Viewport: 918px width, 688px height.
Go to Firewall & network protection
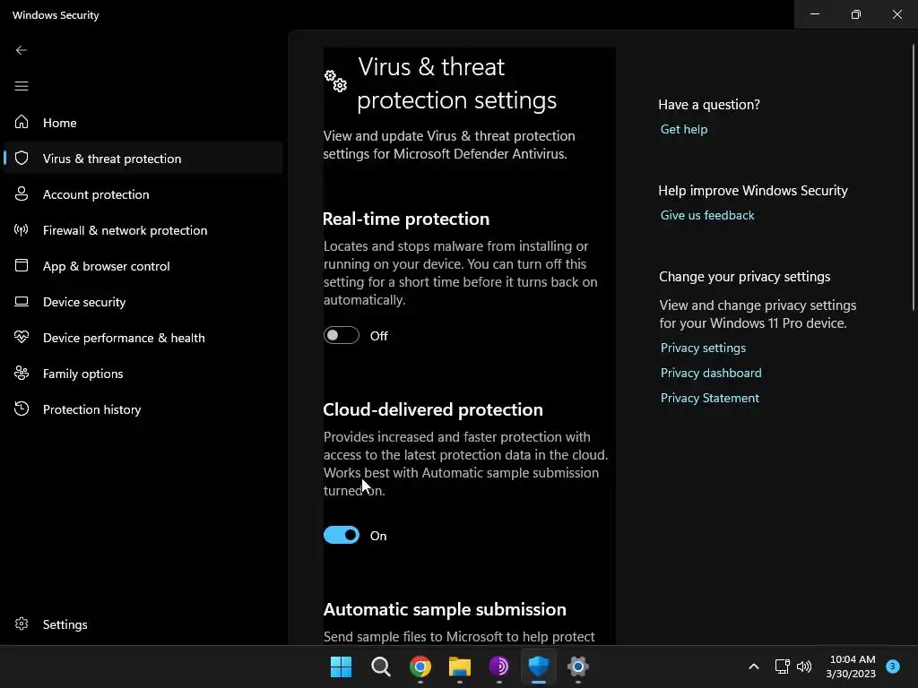143,230
